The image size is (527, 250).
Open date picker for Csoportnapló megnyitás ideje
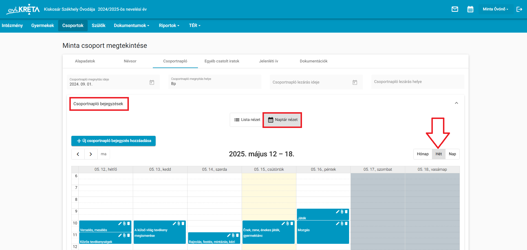pos(152,82)
